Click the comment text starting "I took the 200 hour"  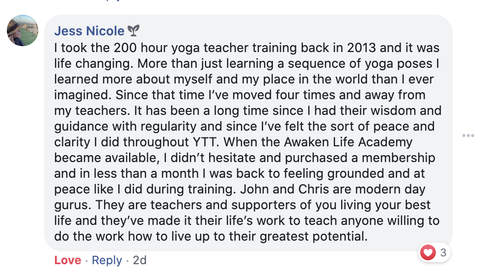pos(247,142)
